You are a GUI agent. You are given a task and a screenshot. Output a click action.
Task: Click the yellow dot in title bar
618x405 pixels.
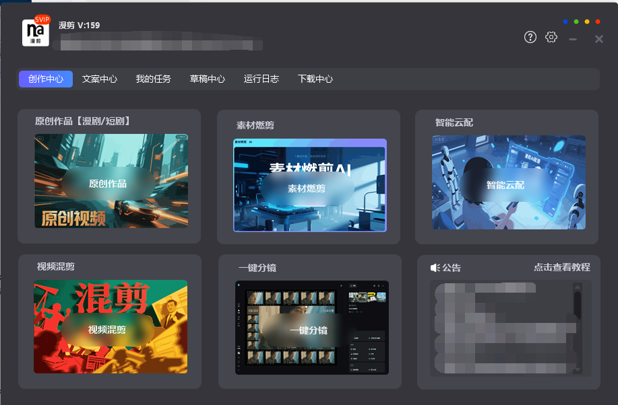pos(587,22)
